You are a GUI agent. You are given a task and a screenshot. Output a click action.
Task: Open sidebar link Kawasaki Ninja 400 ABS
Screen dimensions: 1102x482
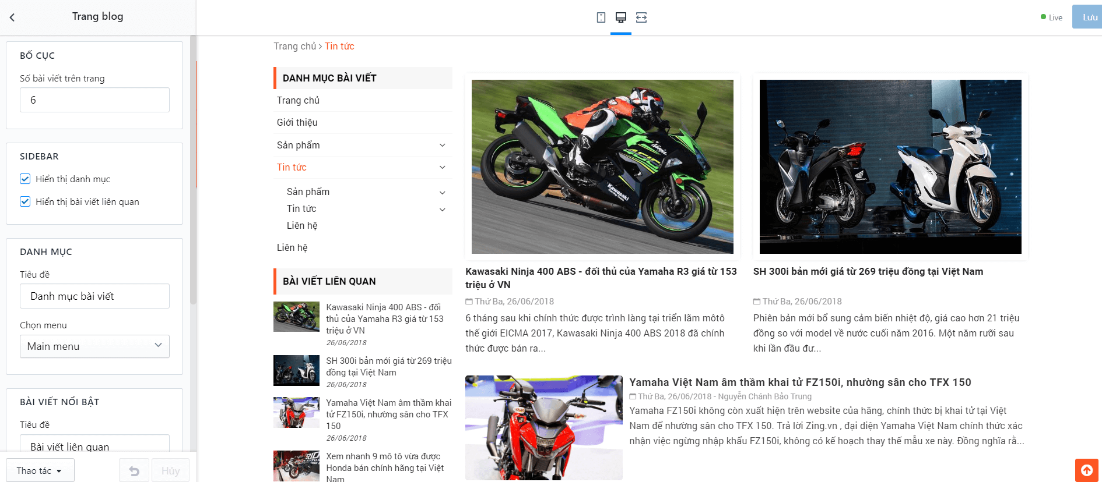(385, 318)
